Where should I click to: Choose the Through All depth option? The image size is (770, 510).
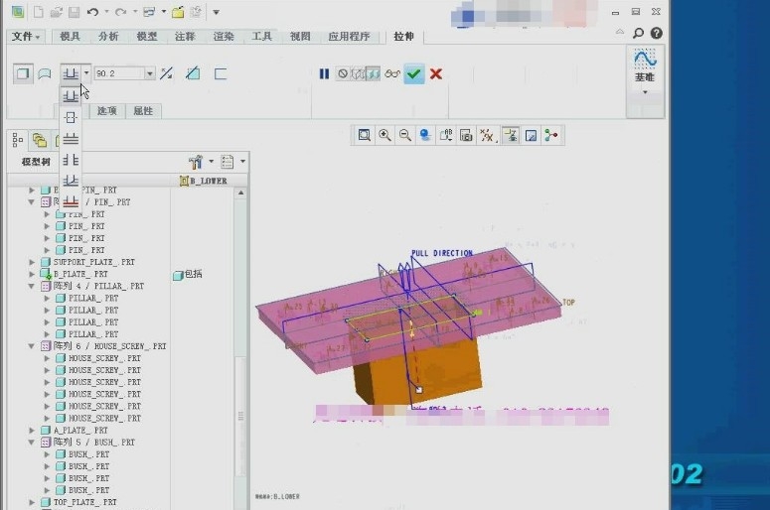click(71, 160)
